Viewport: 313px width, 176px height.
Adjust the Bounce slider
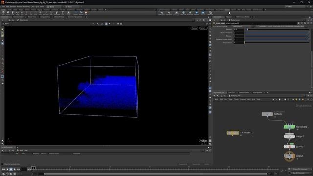coord(277,29)
